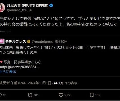120x101 pixels.
Task: Click the @modelpress handle
Action: click(x=42, y=42)
